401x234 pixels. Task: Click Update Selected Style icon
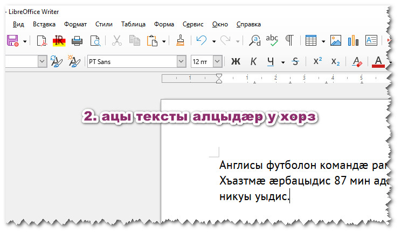tap(57, 61)
